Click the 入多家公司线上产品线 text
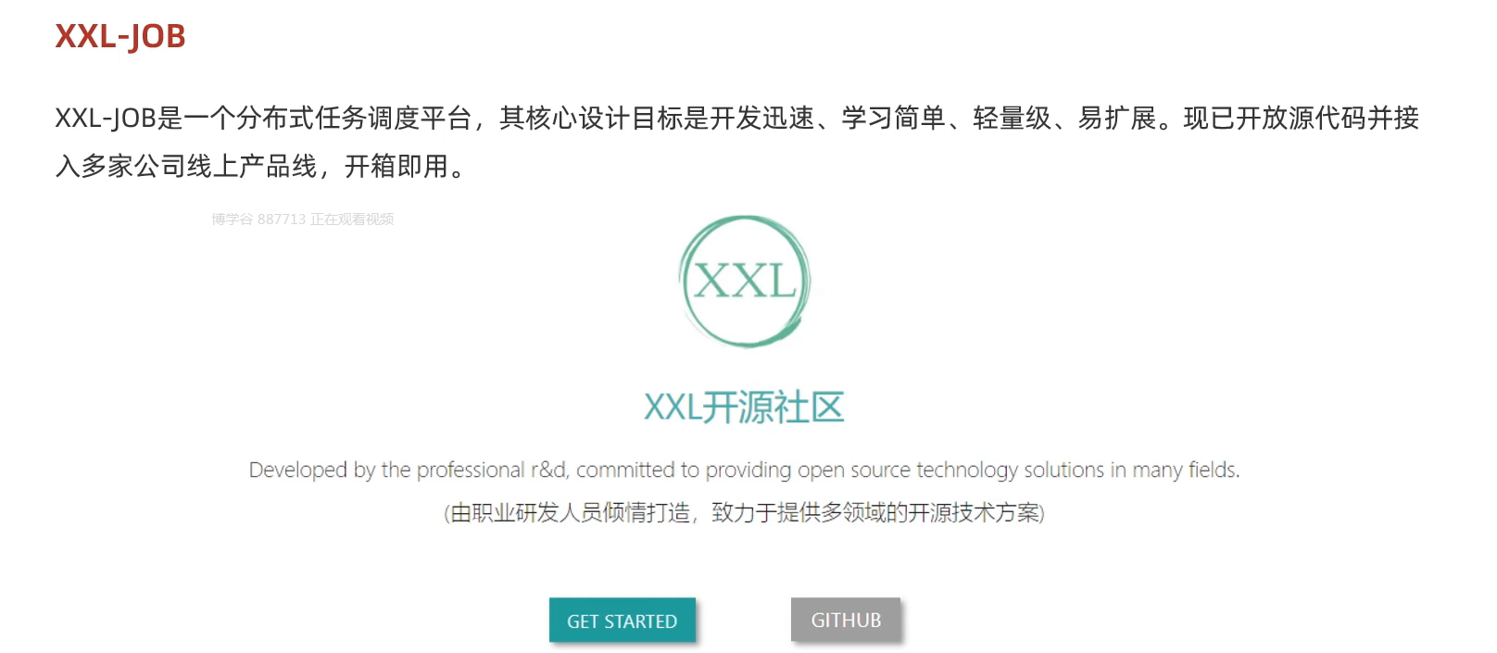This screenshot has height=653, width=1497. coord(186,167)
